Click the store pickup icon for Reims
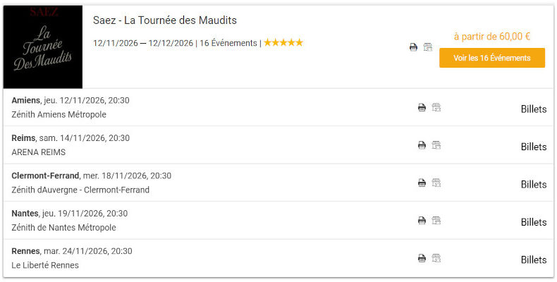 pos(436,145)
